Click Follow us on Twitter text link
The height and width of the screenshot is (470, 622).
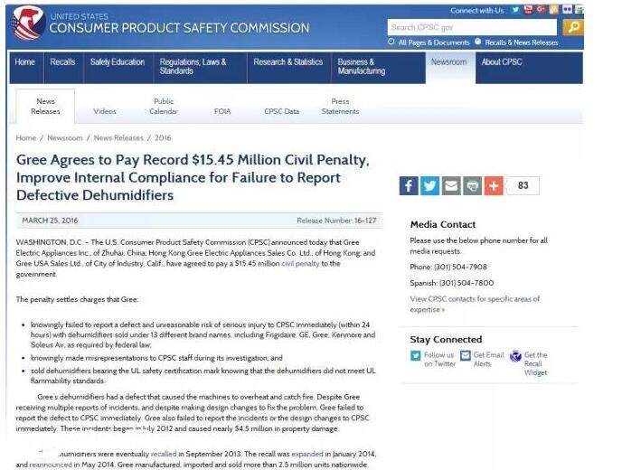[x=439, y=360]
